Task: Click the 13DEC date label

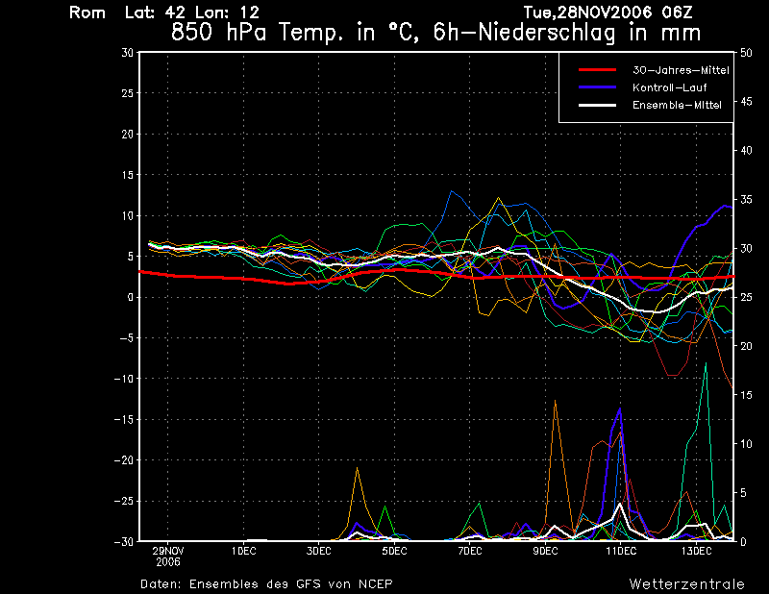Action: (x=696, y=551)
